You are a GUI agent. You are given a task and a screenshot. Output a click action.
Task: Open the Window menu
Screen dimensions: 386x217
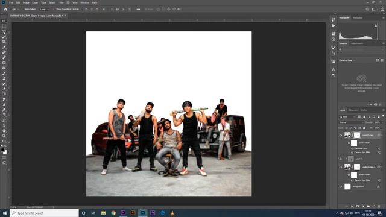click(84, 2)
